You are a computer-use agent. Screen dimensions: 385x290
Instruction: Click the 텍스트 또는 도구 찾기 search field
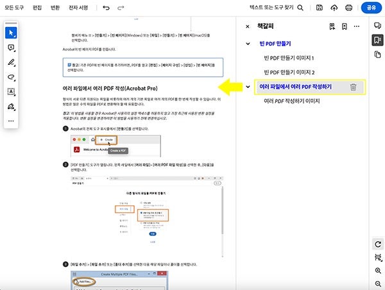(271, 7)
